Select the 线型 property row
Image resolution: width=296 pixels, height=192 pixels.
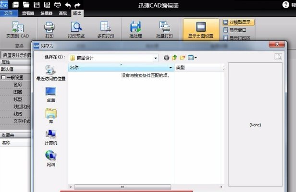pyautogui.click(x=15, y=99)
